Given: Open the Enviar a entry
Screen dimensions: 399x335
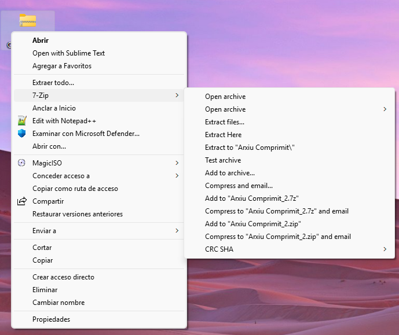Looking at the screenshot, I should [98, 230].
